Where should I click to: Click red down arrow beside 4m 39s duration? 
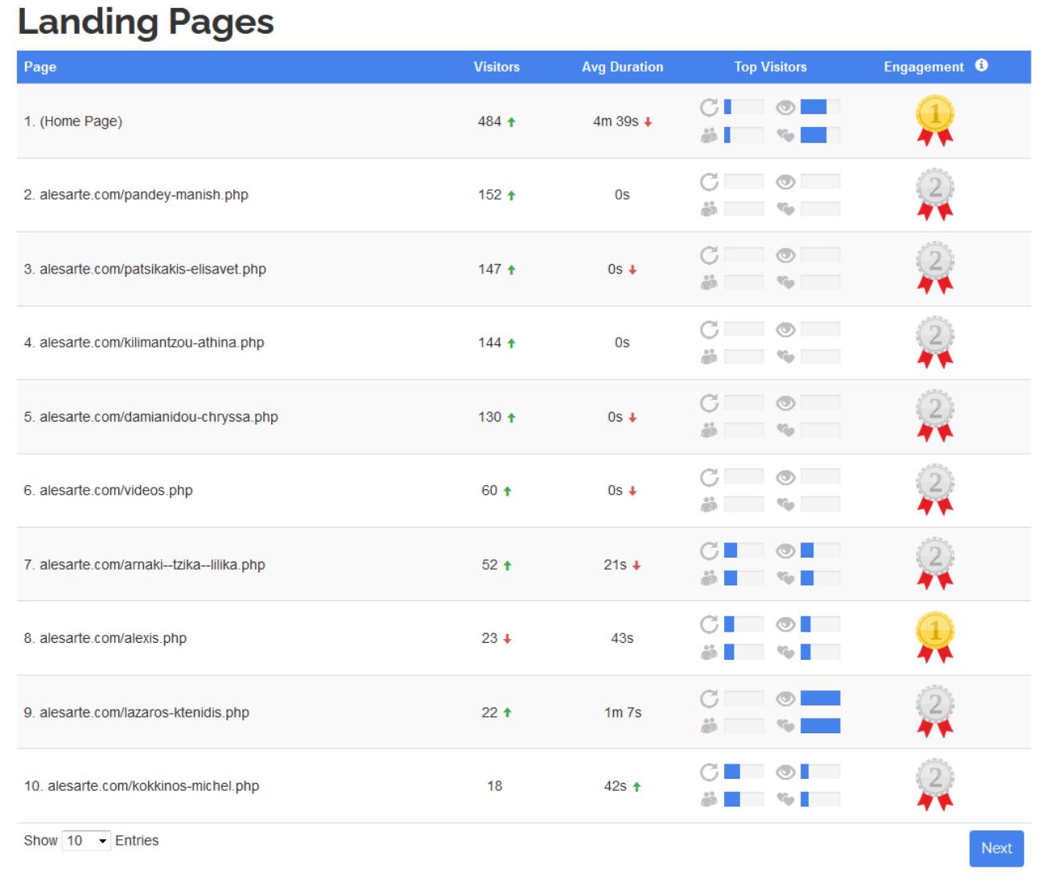648,122
